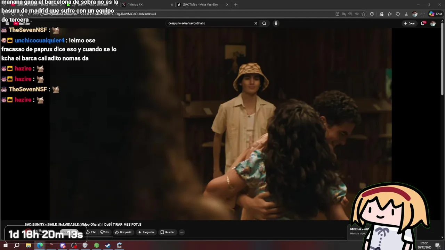The image size is (445, 250).
Task: Click the Crear button on YouTube
Action: point(410,23)
